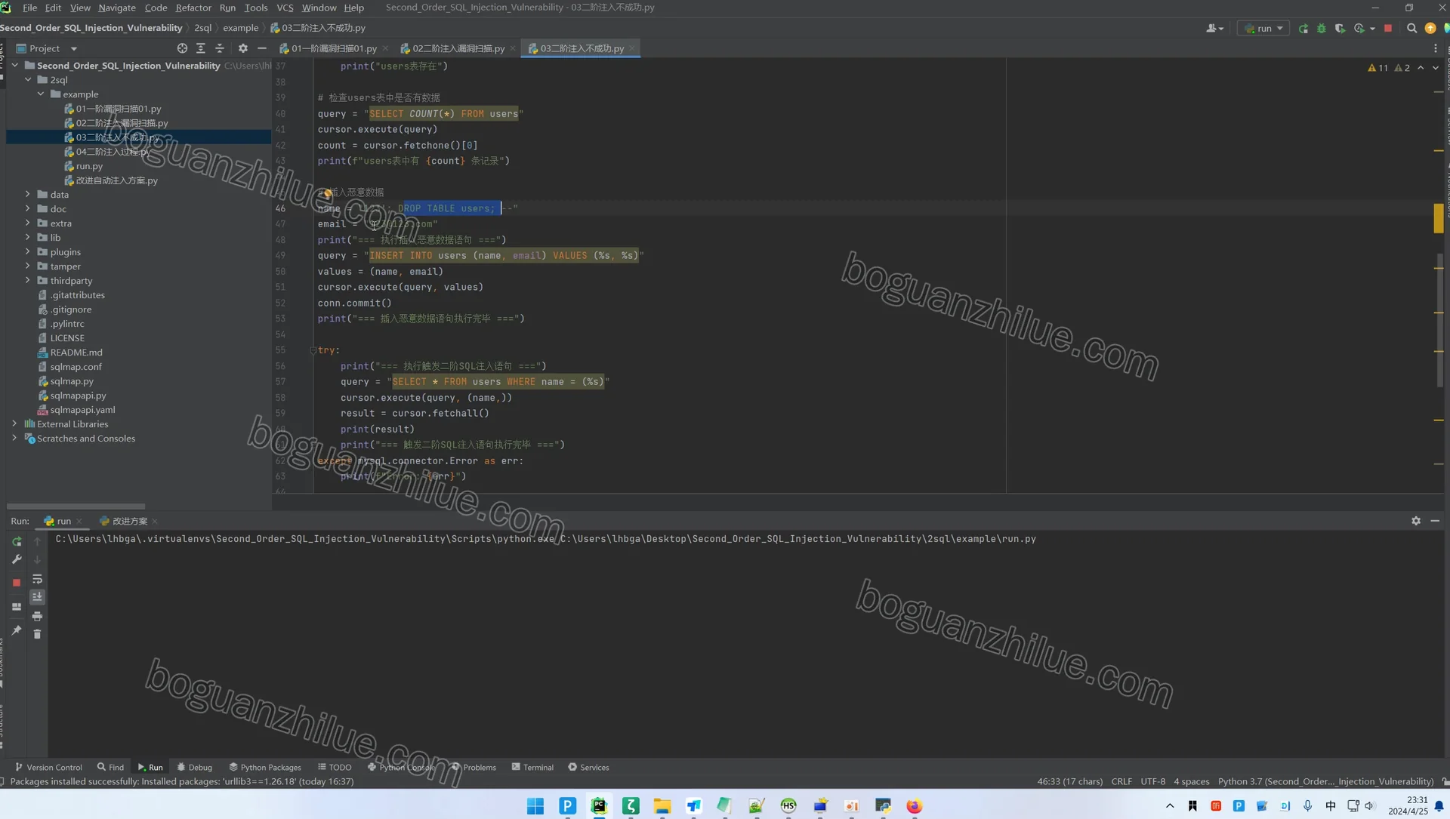1450x819 pixels.
Task: Click the Rerun icon in Run panel
Action: [x=17, y=541]
